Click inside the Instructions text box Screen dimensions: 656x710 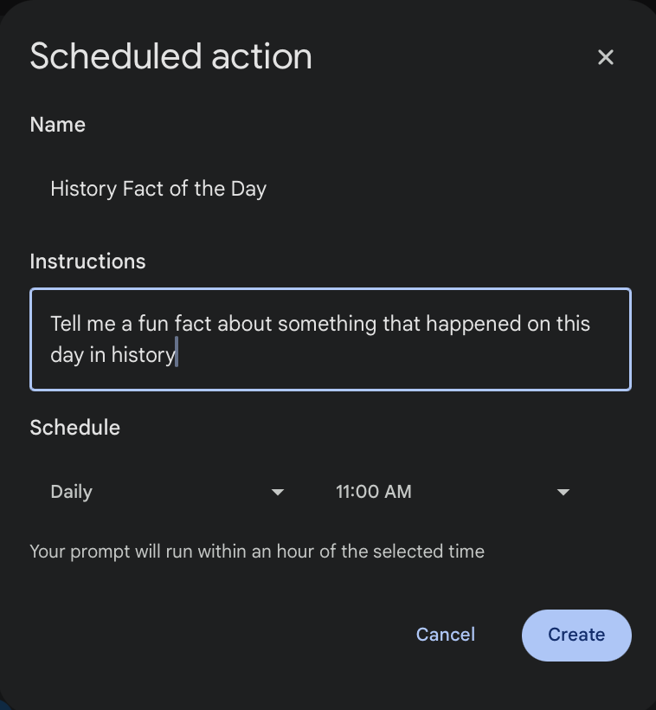click(x=329, y=338)
